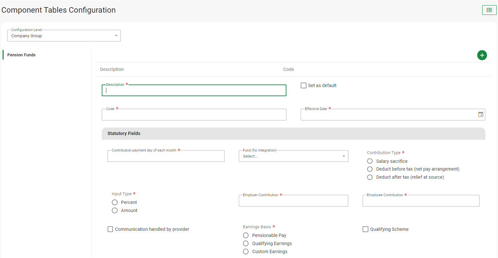Select Pensionable Pay earnings basis
This screenshot has height=258, width=498.
pyautogui.click(x=246, y=235)
